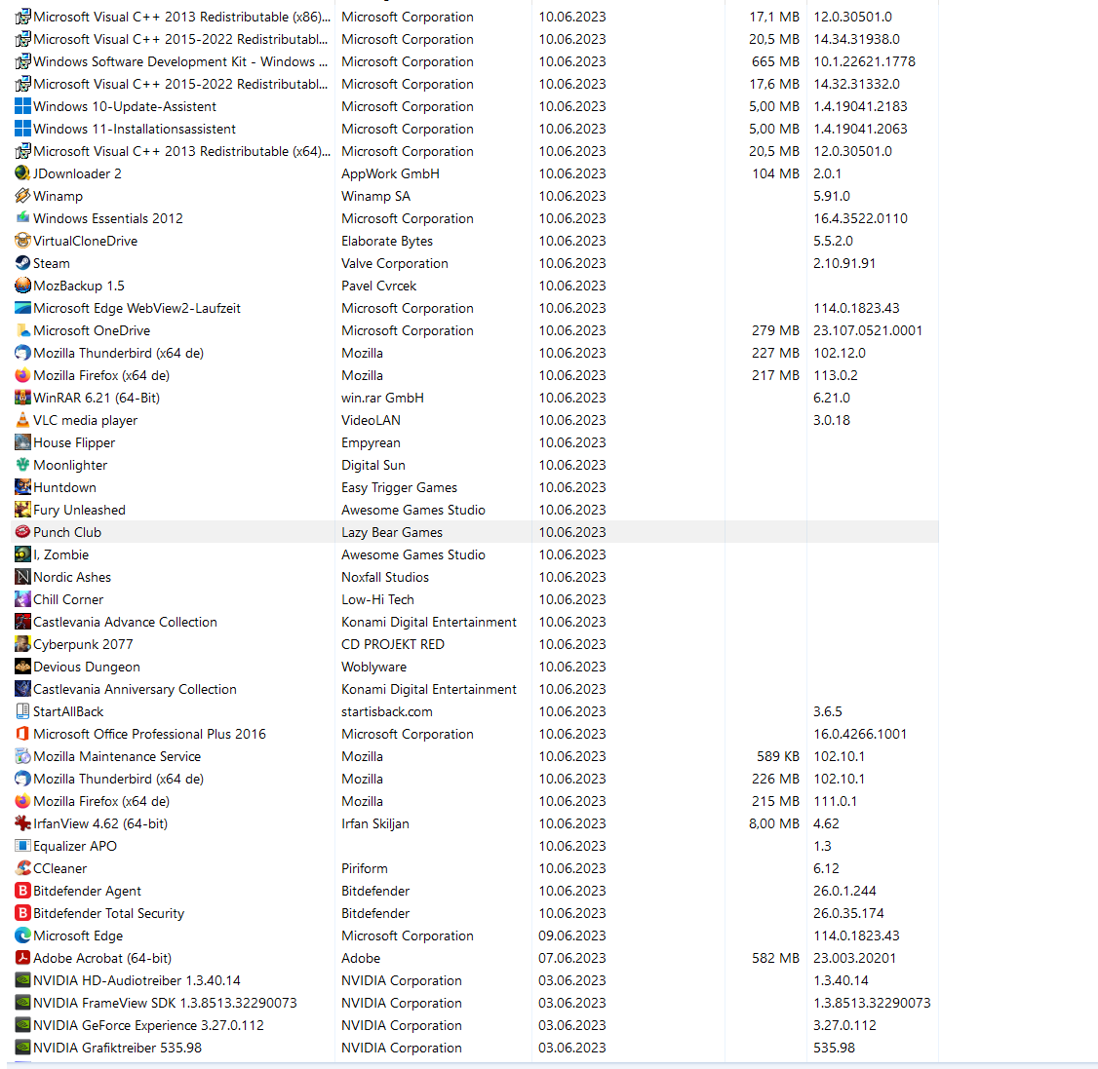Viewport: 1098px width, 1069px height.
Task: Select the Castlevania Anniversary Collection entry name
Action: (136, 688)
